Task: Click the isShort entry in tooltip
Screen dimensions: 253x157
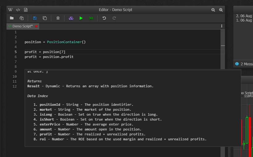Action: click(97, 119)
